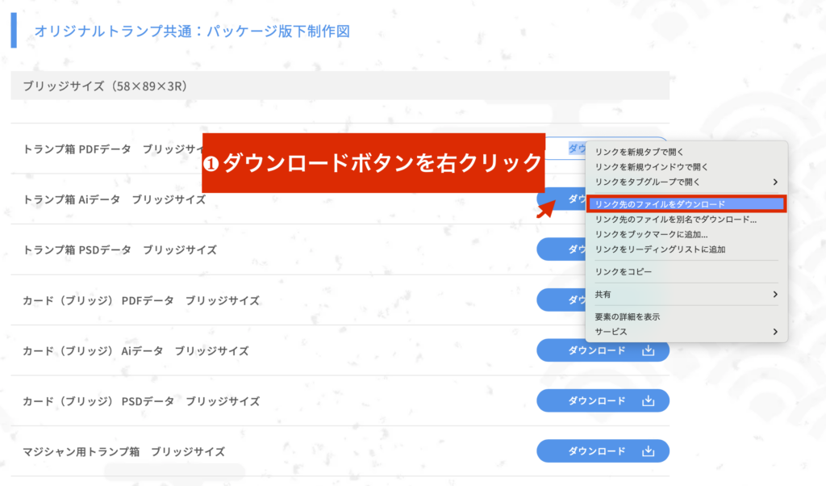This screenshot has width=826, height=486.
Task: Click download button for カード PDFデータ row
Action: 561,300
